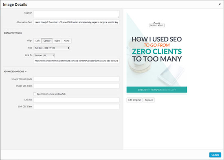Image resolution: width=224 pixels, height=160 pixels.
Task: Set alignment to Left
Action: [x=37, y=41]
